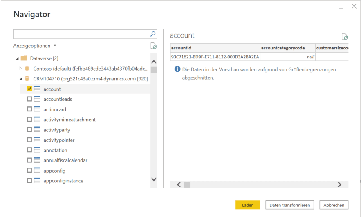Click the annotation table icon
The image size is (361, 217).
coord(37,150)
